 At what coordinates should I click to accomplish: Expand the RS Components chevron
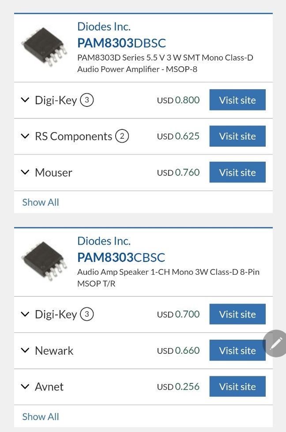tap(25, 136)
